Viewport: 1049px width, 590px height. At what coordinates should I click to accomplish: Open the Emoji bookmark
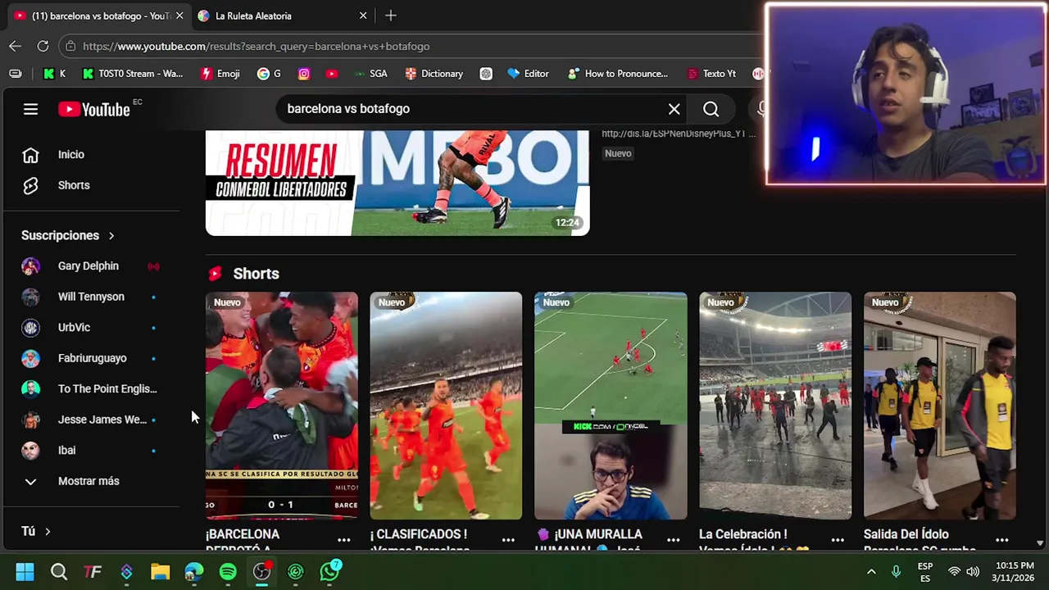pos(220,74)
